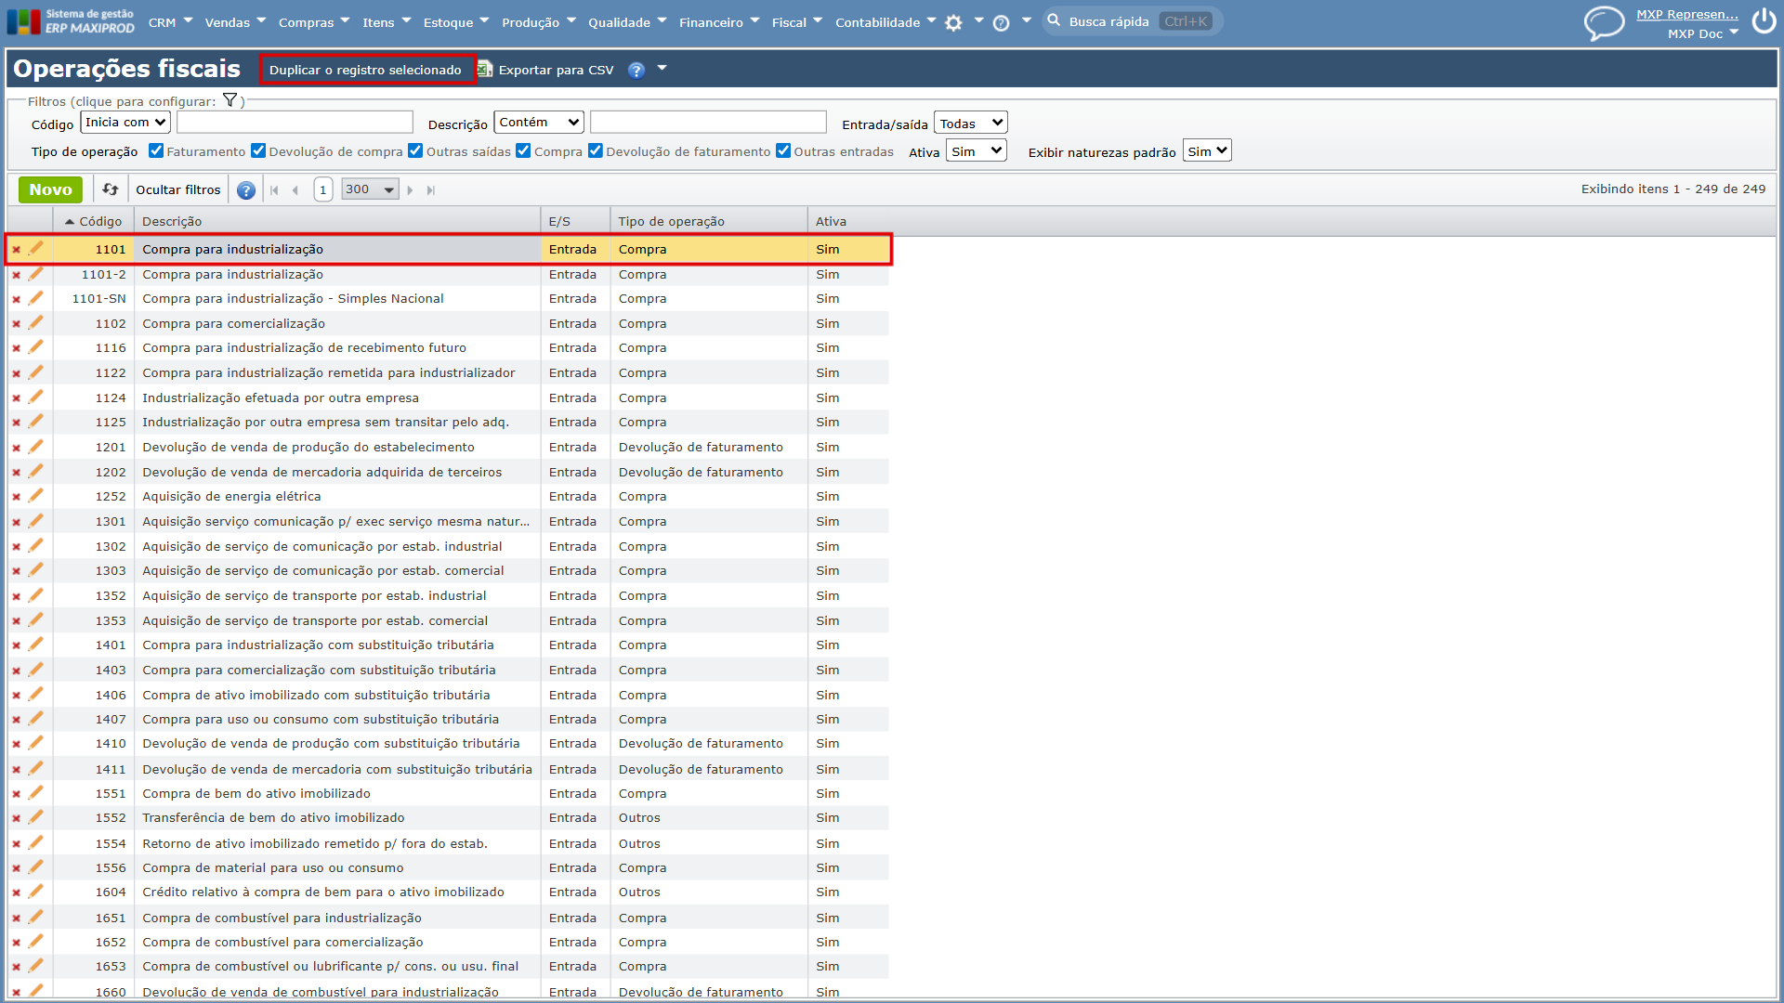Click the chat speech bubble icon
Screen dimensions: 1784x1003
pos(1604,23)
